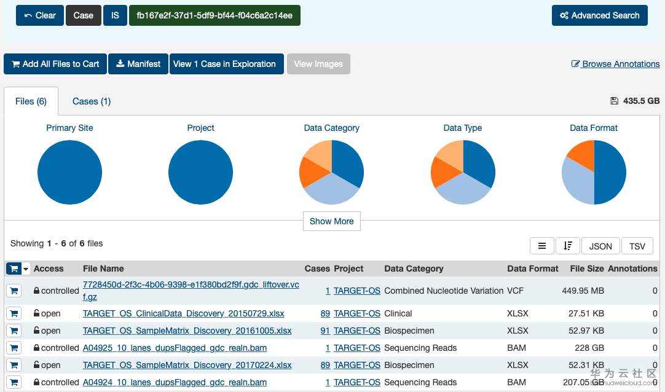
Task: Add TARGET_OS_ClinicalData_Discovery_20150729.xlsx to cart
Action: tap(14, 313)
